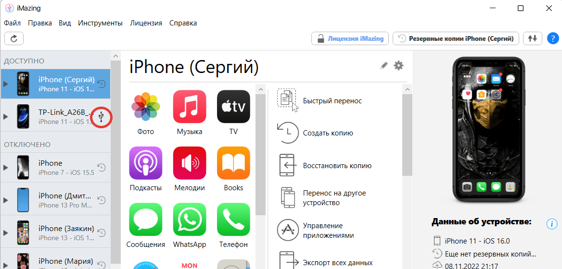Open the Books app icon

(233, 163)
